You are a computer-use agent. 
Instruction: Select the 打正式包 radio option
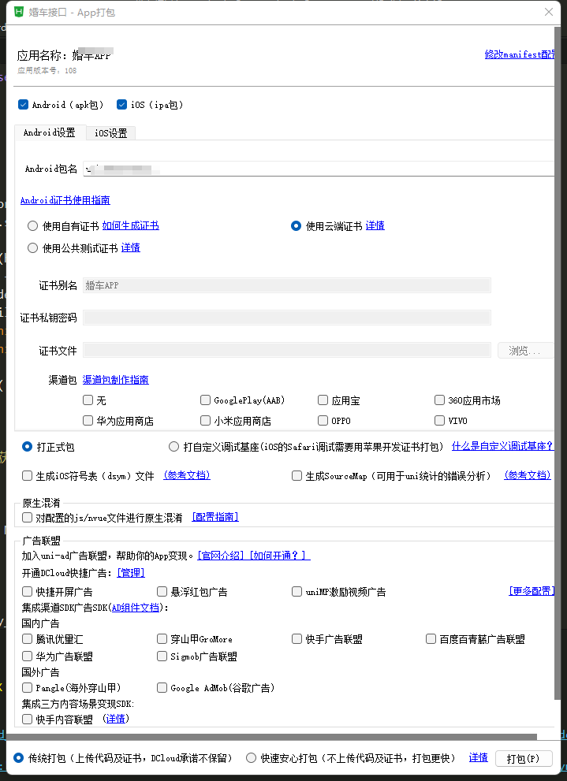(x=28, y=446)
